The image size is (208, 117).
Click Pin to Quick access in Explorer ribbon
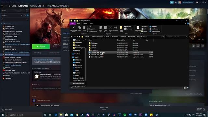(74, 29)
